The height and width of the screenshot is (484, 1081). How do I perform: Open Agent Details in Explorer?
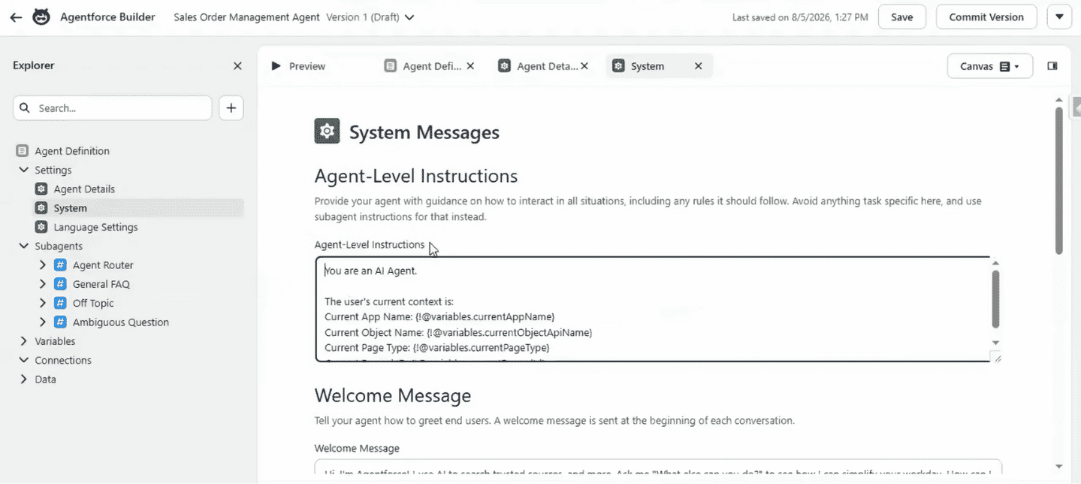tap(84, 189)
